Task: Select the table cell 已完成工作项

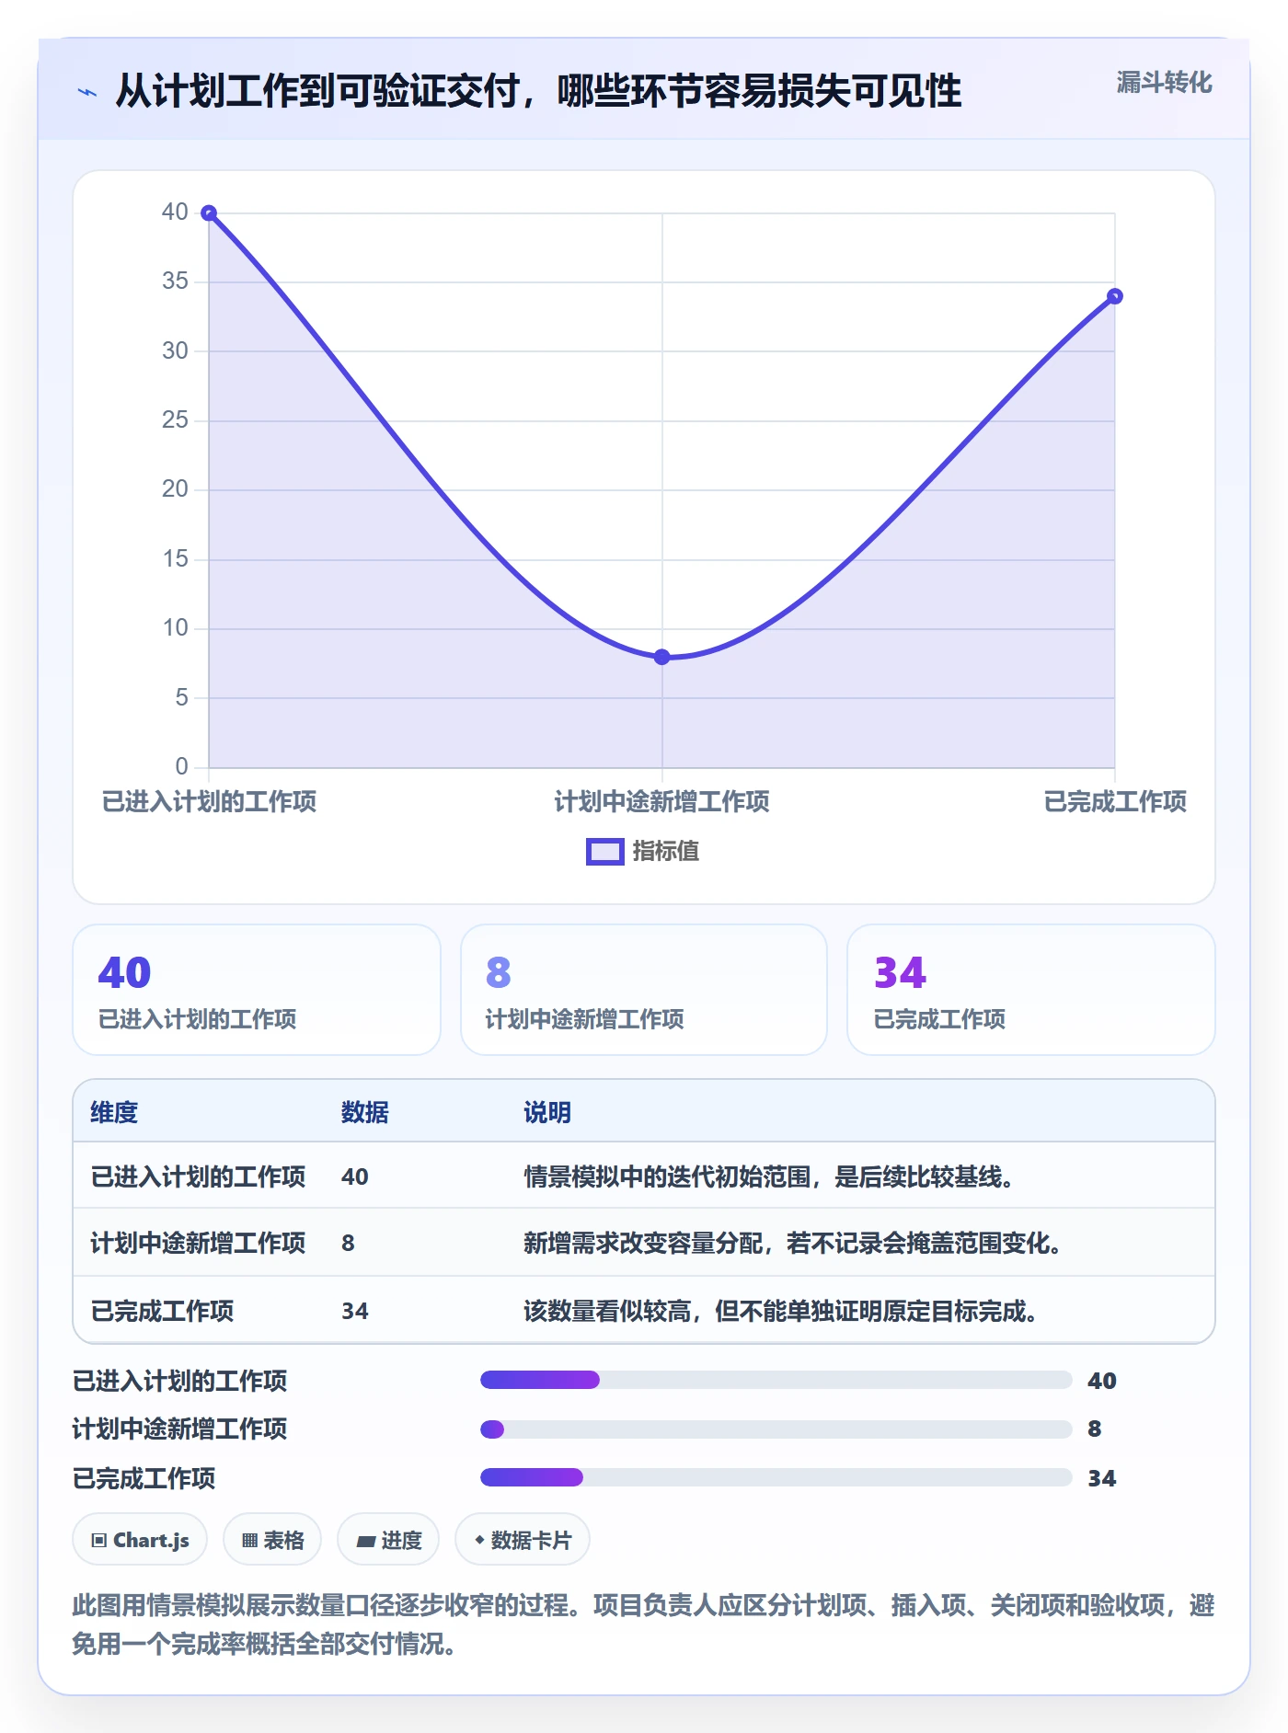Action: pos(162,1311)
